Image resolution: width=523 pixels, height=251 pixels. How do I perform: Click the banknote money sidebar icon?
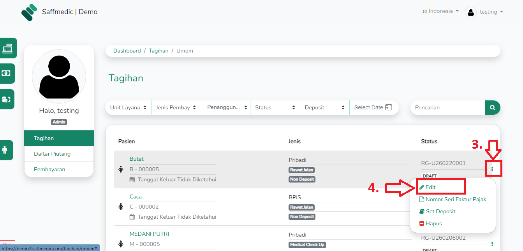[7, 73]
